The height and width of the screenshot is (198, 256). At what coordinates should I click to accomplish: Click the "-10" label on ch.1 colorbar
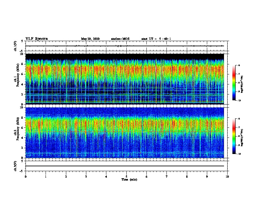pos(239,100)
